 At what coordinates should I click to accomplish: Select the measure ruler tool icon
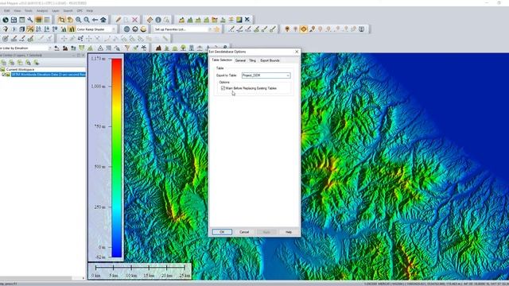click(x=150, y=20)
